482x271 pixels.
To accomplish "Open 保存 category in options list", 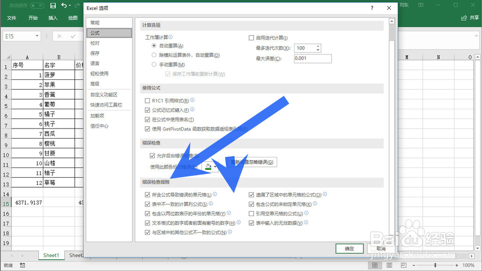I will coord(109,53).
